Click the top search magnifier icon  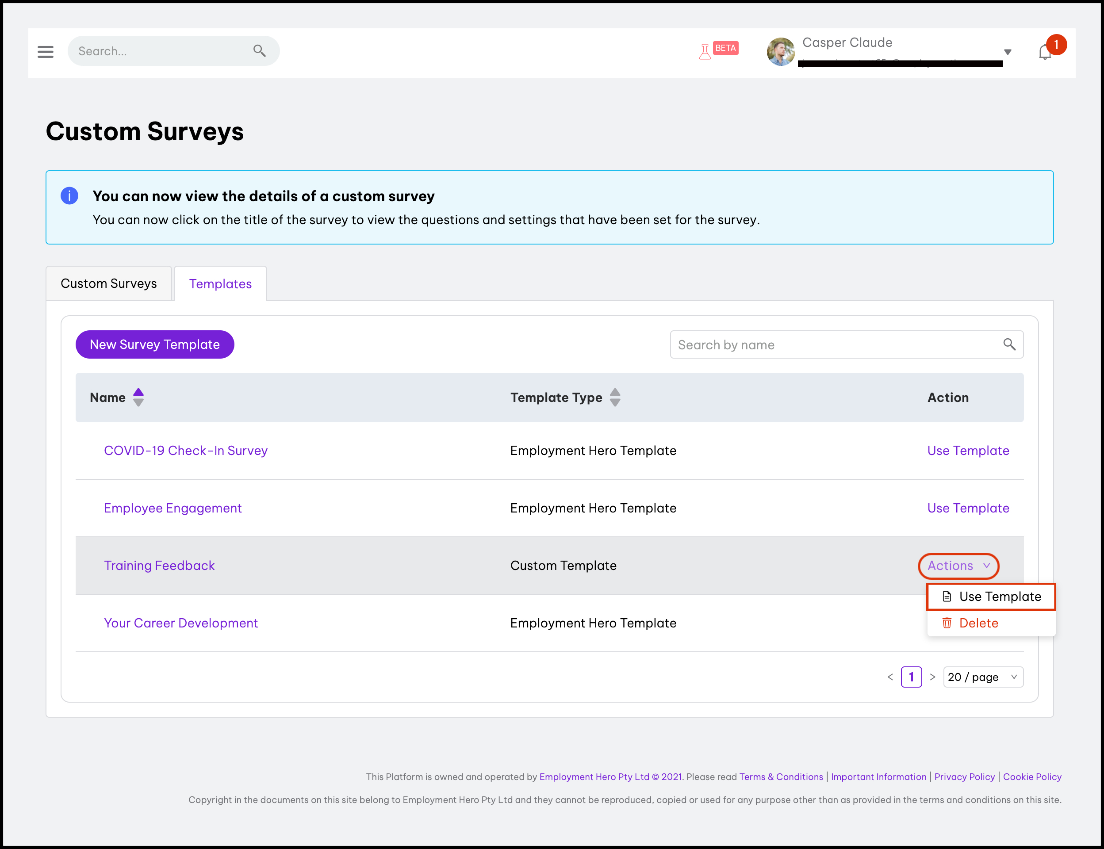point(259,50)
